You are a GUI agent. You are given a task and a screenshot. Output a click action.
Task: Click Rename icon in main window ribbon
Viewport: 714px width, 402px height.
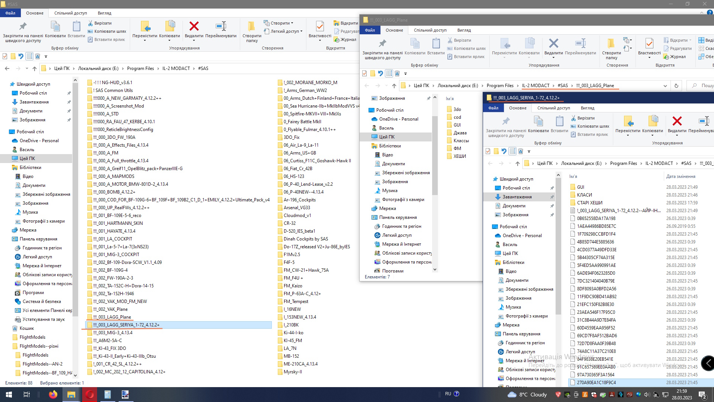[221, 27]
